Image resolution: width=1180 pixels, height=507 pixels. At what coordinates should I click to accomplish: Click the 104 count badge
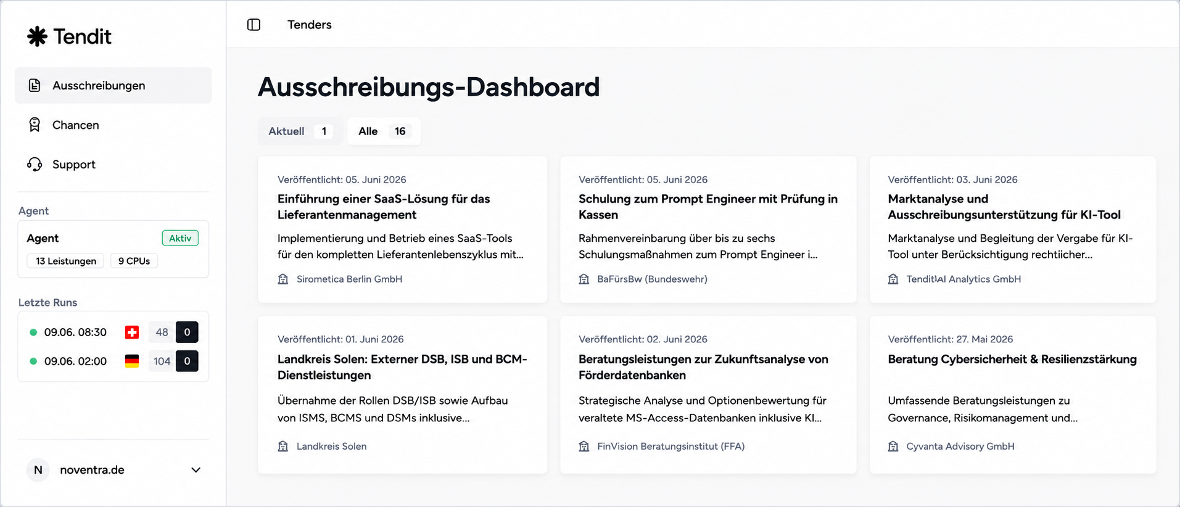point(162,361)
